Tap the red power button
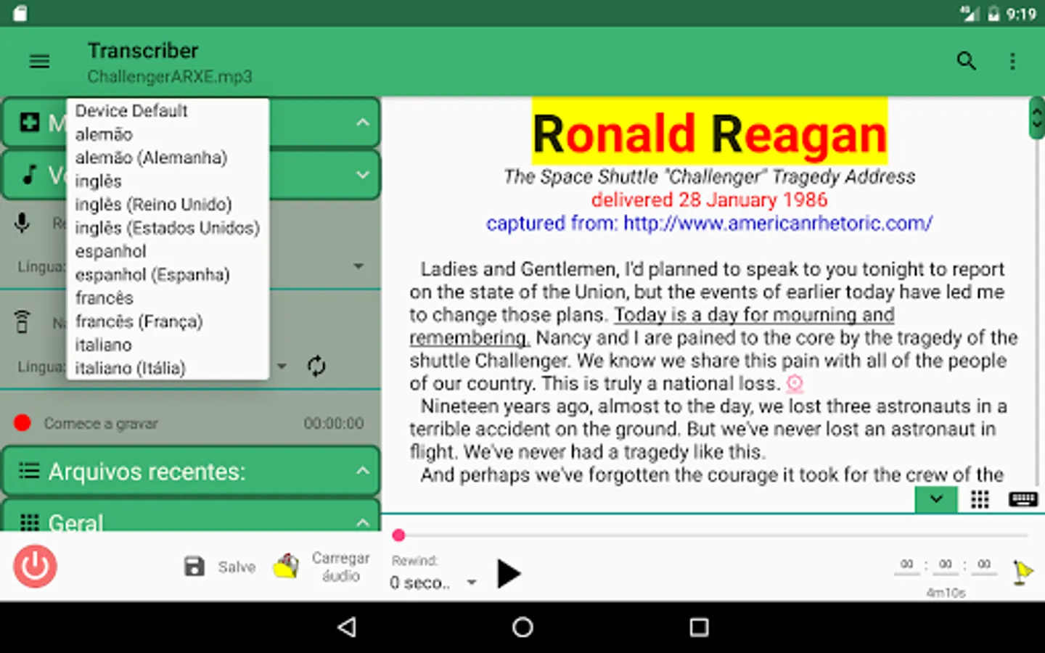Screen dimensions: 1045x653 pyautogui.click(x=35, y=566)
